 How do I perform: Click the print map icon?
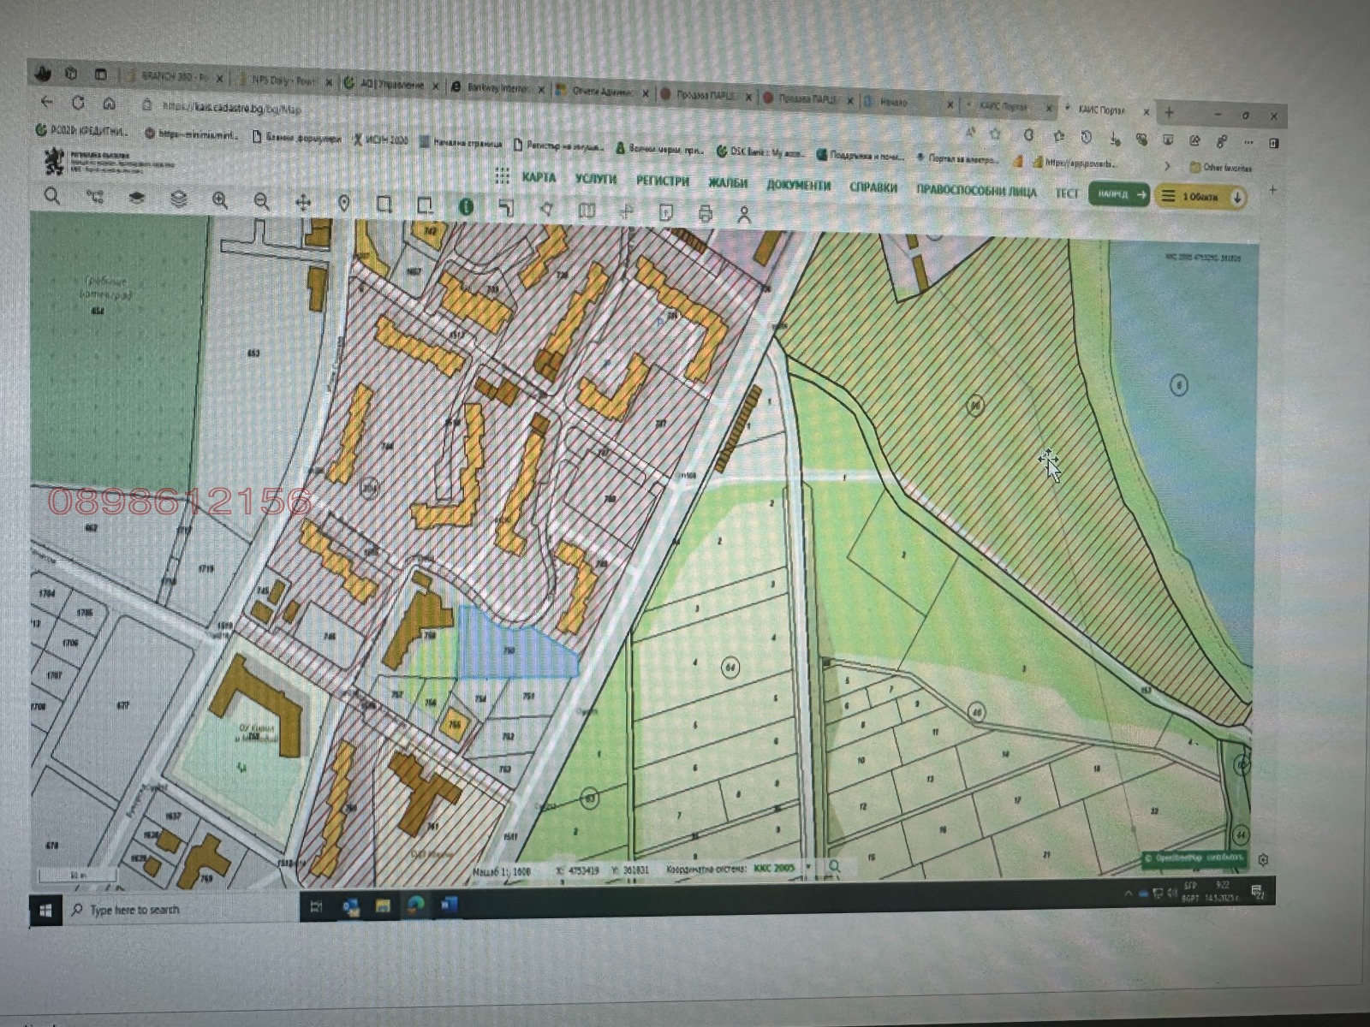[705, 214]
